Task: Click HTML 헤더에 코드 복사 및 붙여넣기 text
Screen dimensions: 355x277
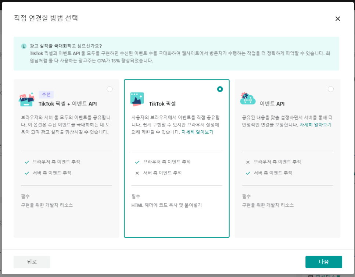Action: (x=166, y=205)
